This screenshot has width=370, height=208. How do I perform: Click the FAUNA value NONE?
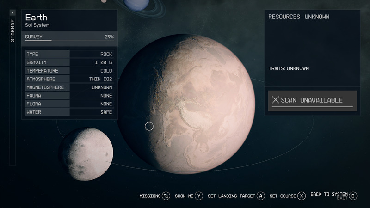[x=106, y=96]
